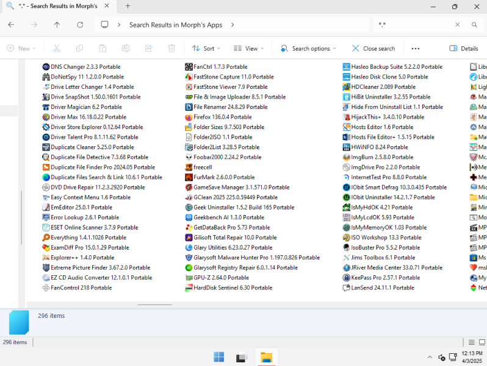Click the horizontal scrollbar thumb
The width and height of the screenshot is (487, 366).
pyautogui.click(x=154, y=304)
